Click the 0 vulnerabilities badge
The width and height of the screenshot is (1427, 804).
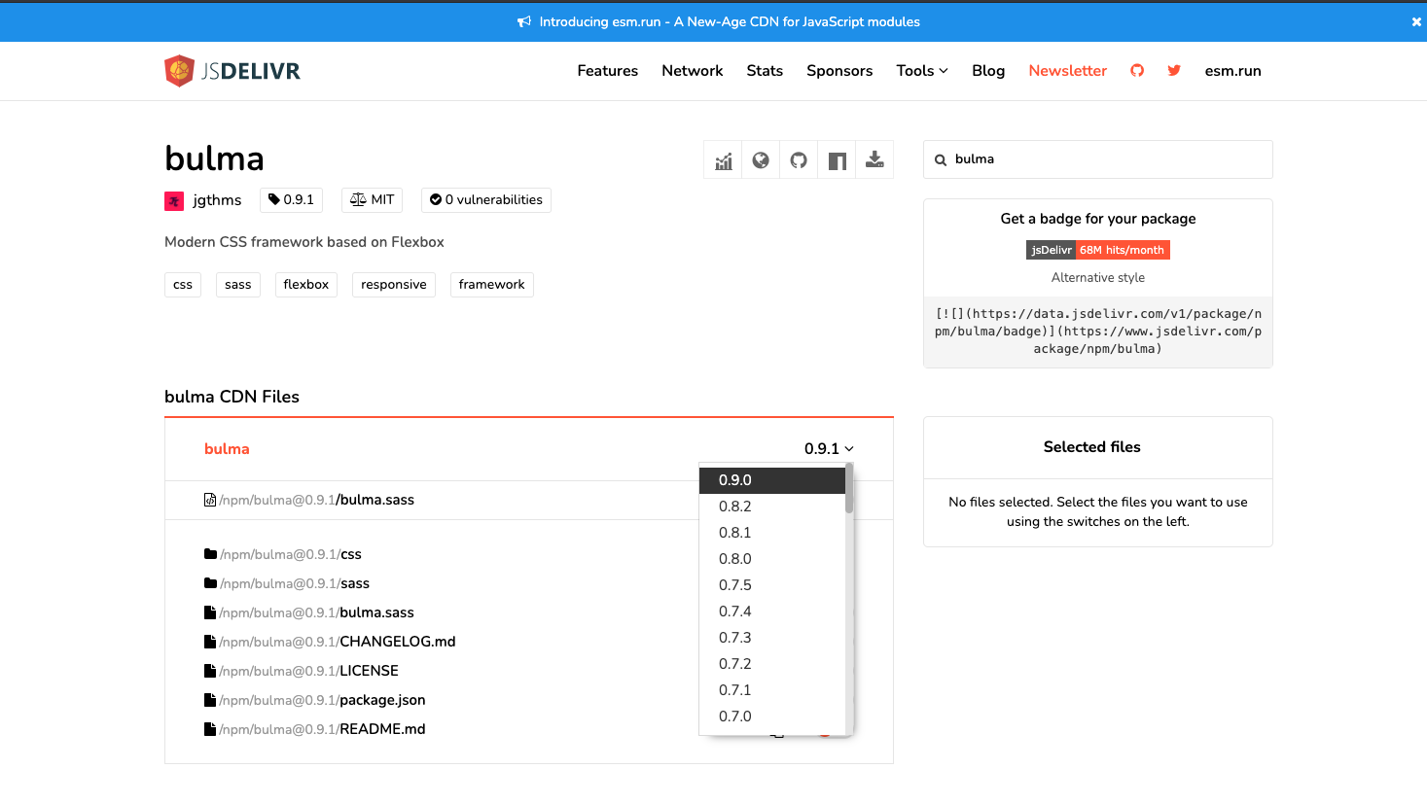pos(486,200)
